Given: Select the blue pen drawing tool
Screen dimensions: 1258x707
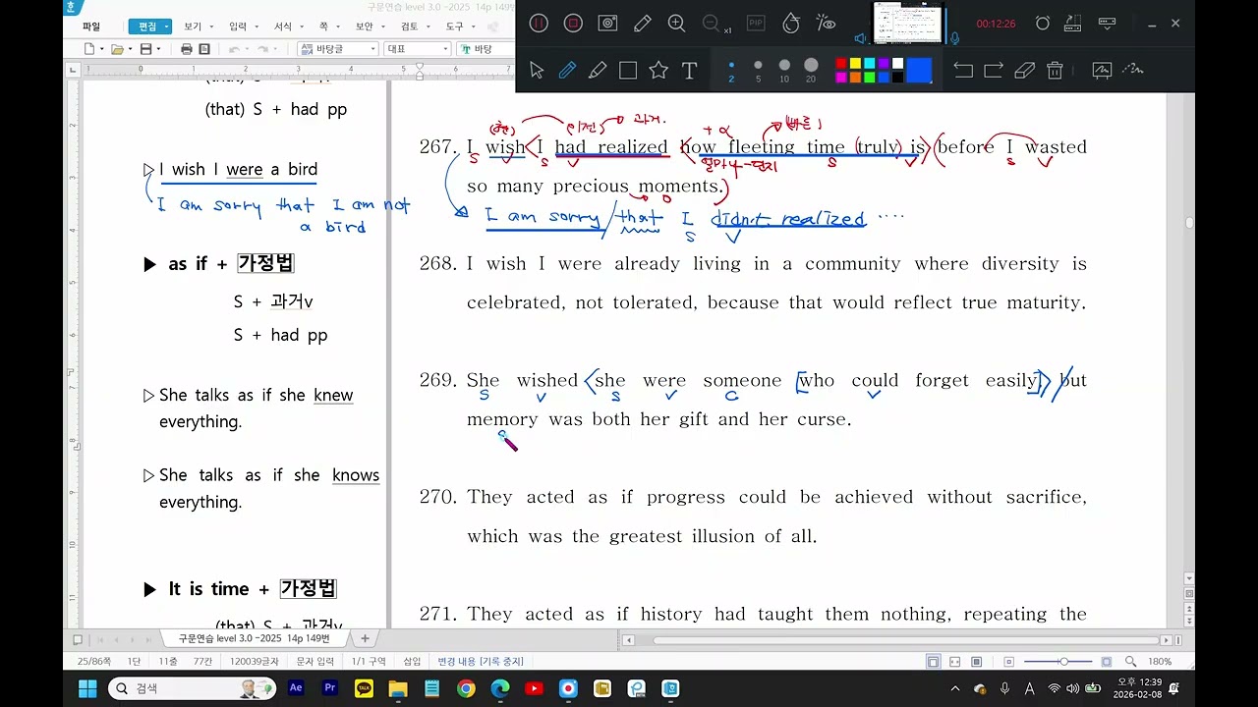Looking at the screenshot, I should pyautogui.click(x=567, y=70).
